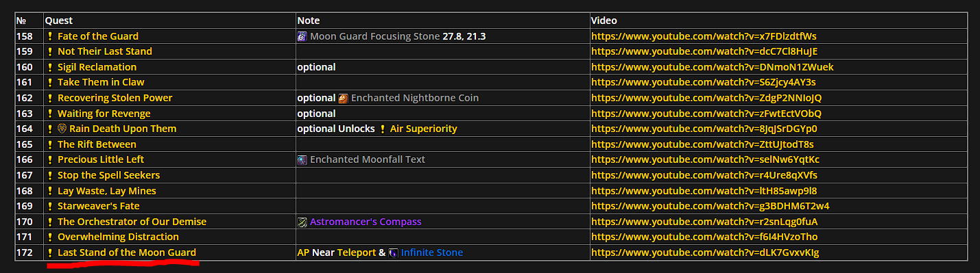
Task: Open the Air Superiority quest link
Action: click(x=423, y=129)
